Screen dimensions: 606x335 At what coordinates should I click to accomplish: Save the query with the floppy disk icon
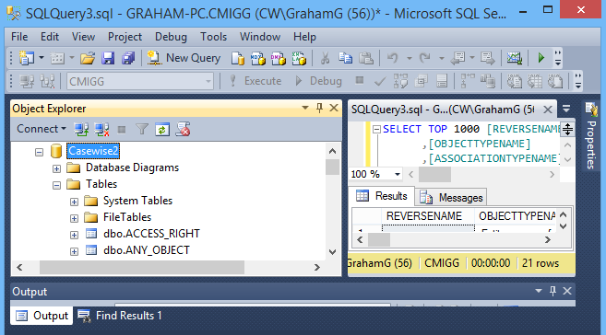point(108,58)
